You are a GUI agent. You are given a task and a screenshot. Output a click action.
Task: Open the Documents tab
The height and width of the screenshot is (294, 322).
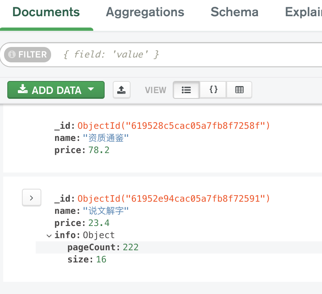[x=46, y=12]
